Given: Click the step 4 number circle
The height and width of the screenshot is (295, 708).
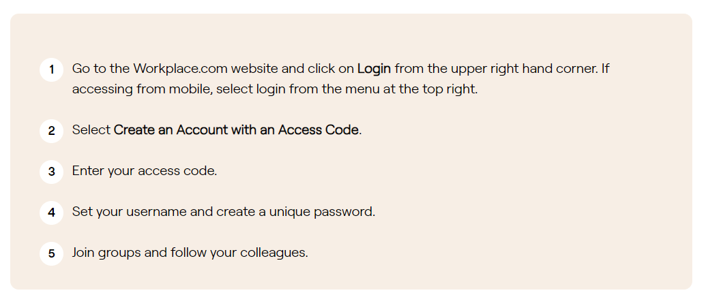Looking at the screenshot, I should 51,213.
